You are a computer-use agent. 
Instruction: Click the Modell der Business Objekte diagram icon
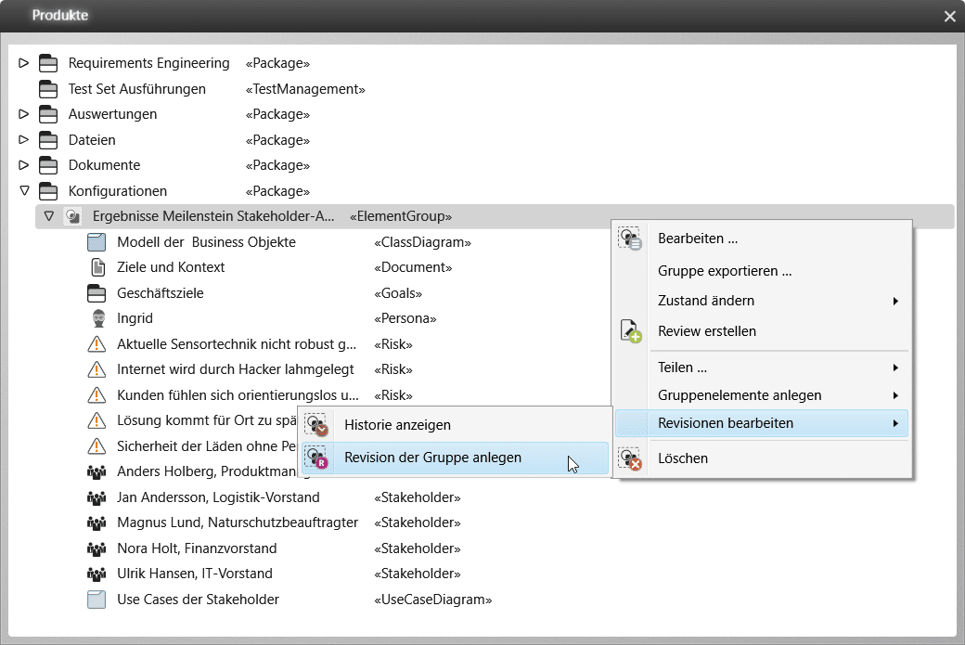click(x=96, y=242)
